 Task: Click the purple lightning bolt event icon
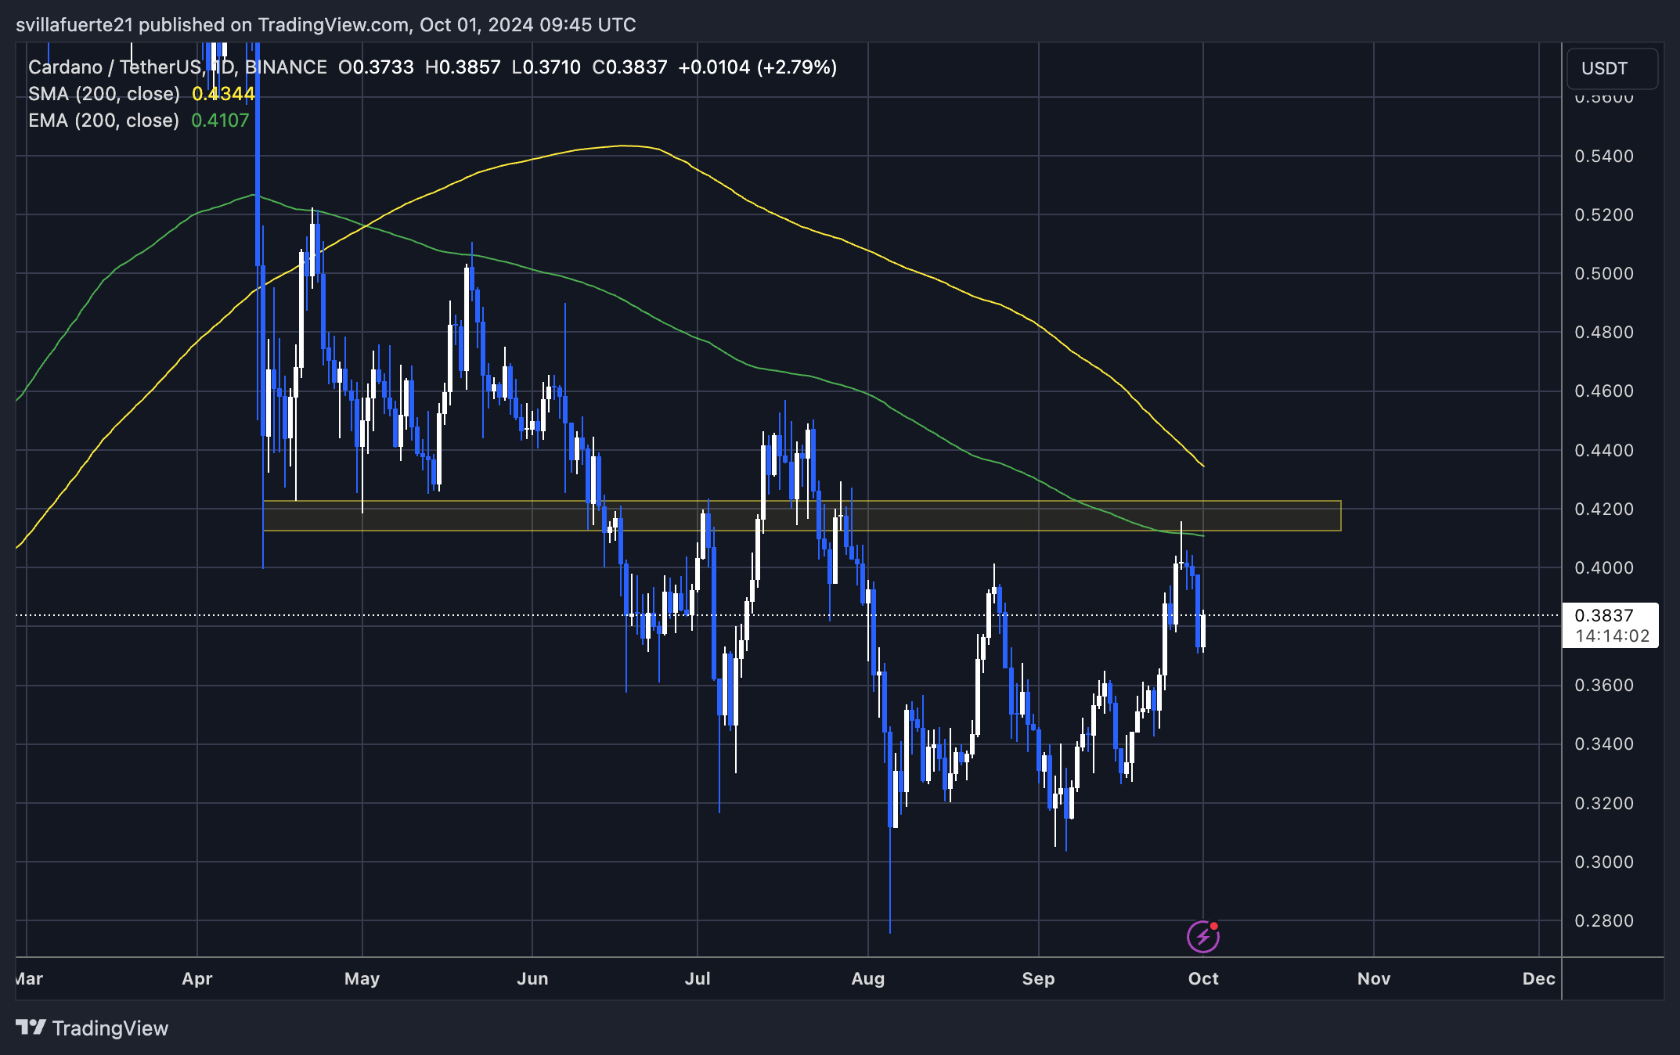[1202, 936]
